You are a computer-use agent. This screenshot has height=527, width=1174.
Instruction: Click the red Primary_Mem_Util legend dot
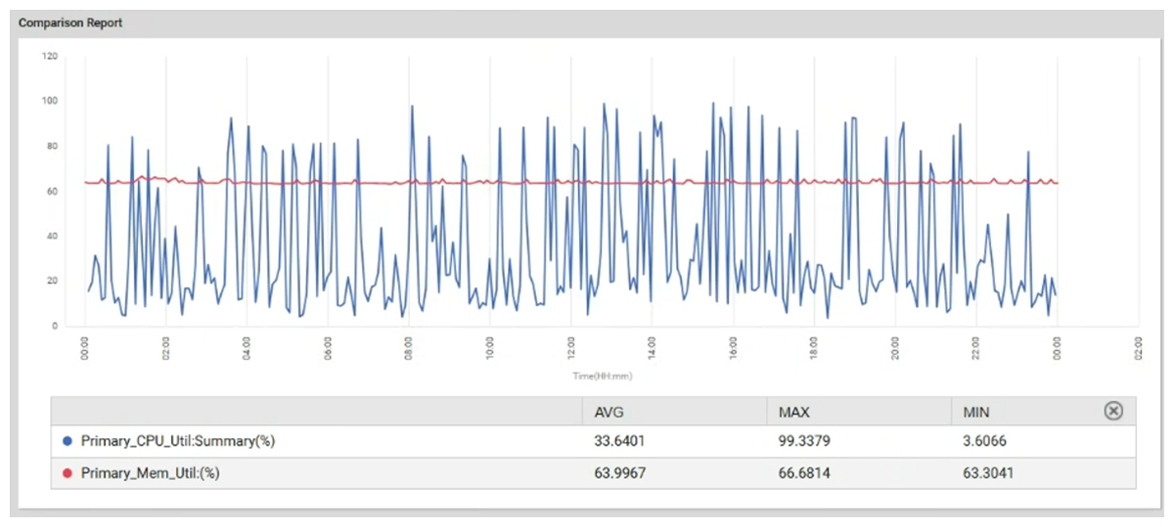[68, 474]
